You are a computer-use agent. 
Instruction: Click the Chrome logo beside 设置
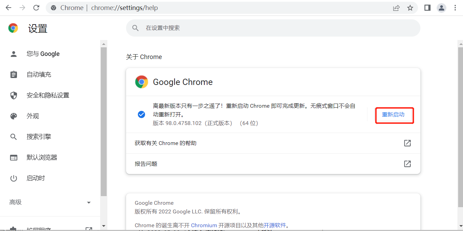pyautogui.click(x=13, y=28)
